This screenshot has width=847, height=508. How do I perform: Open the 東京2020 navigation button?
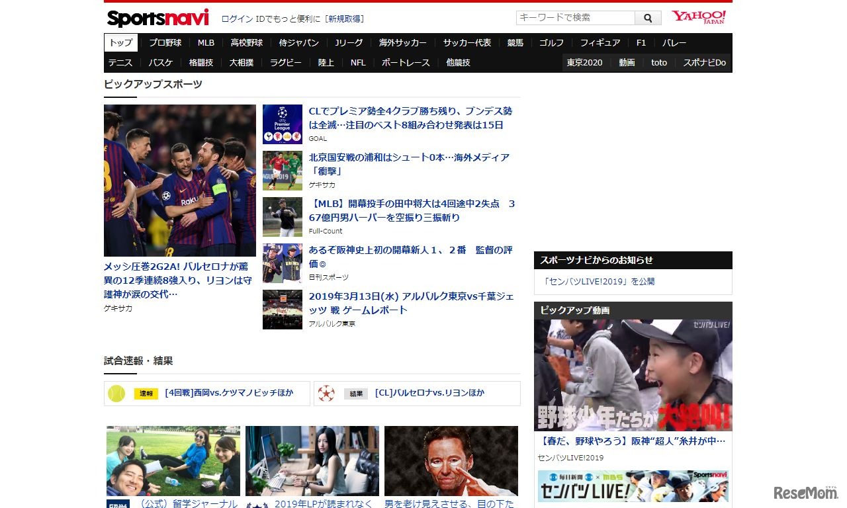point(585,63)
